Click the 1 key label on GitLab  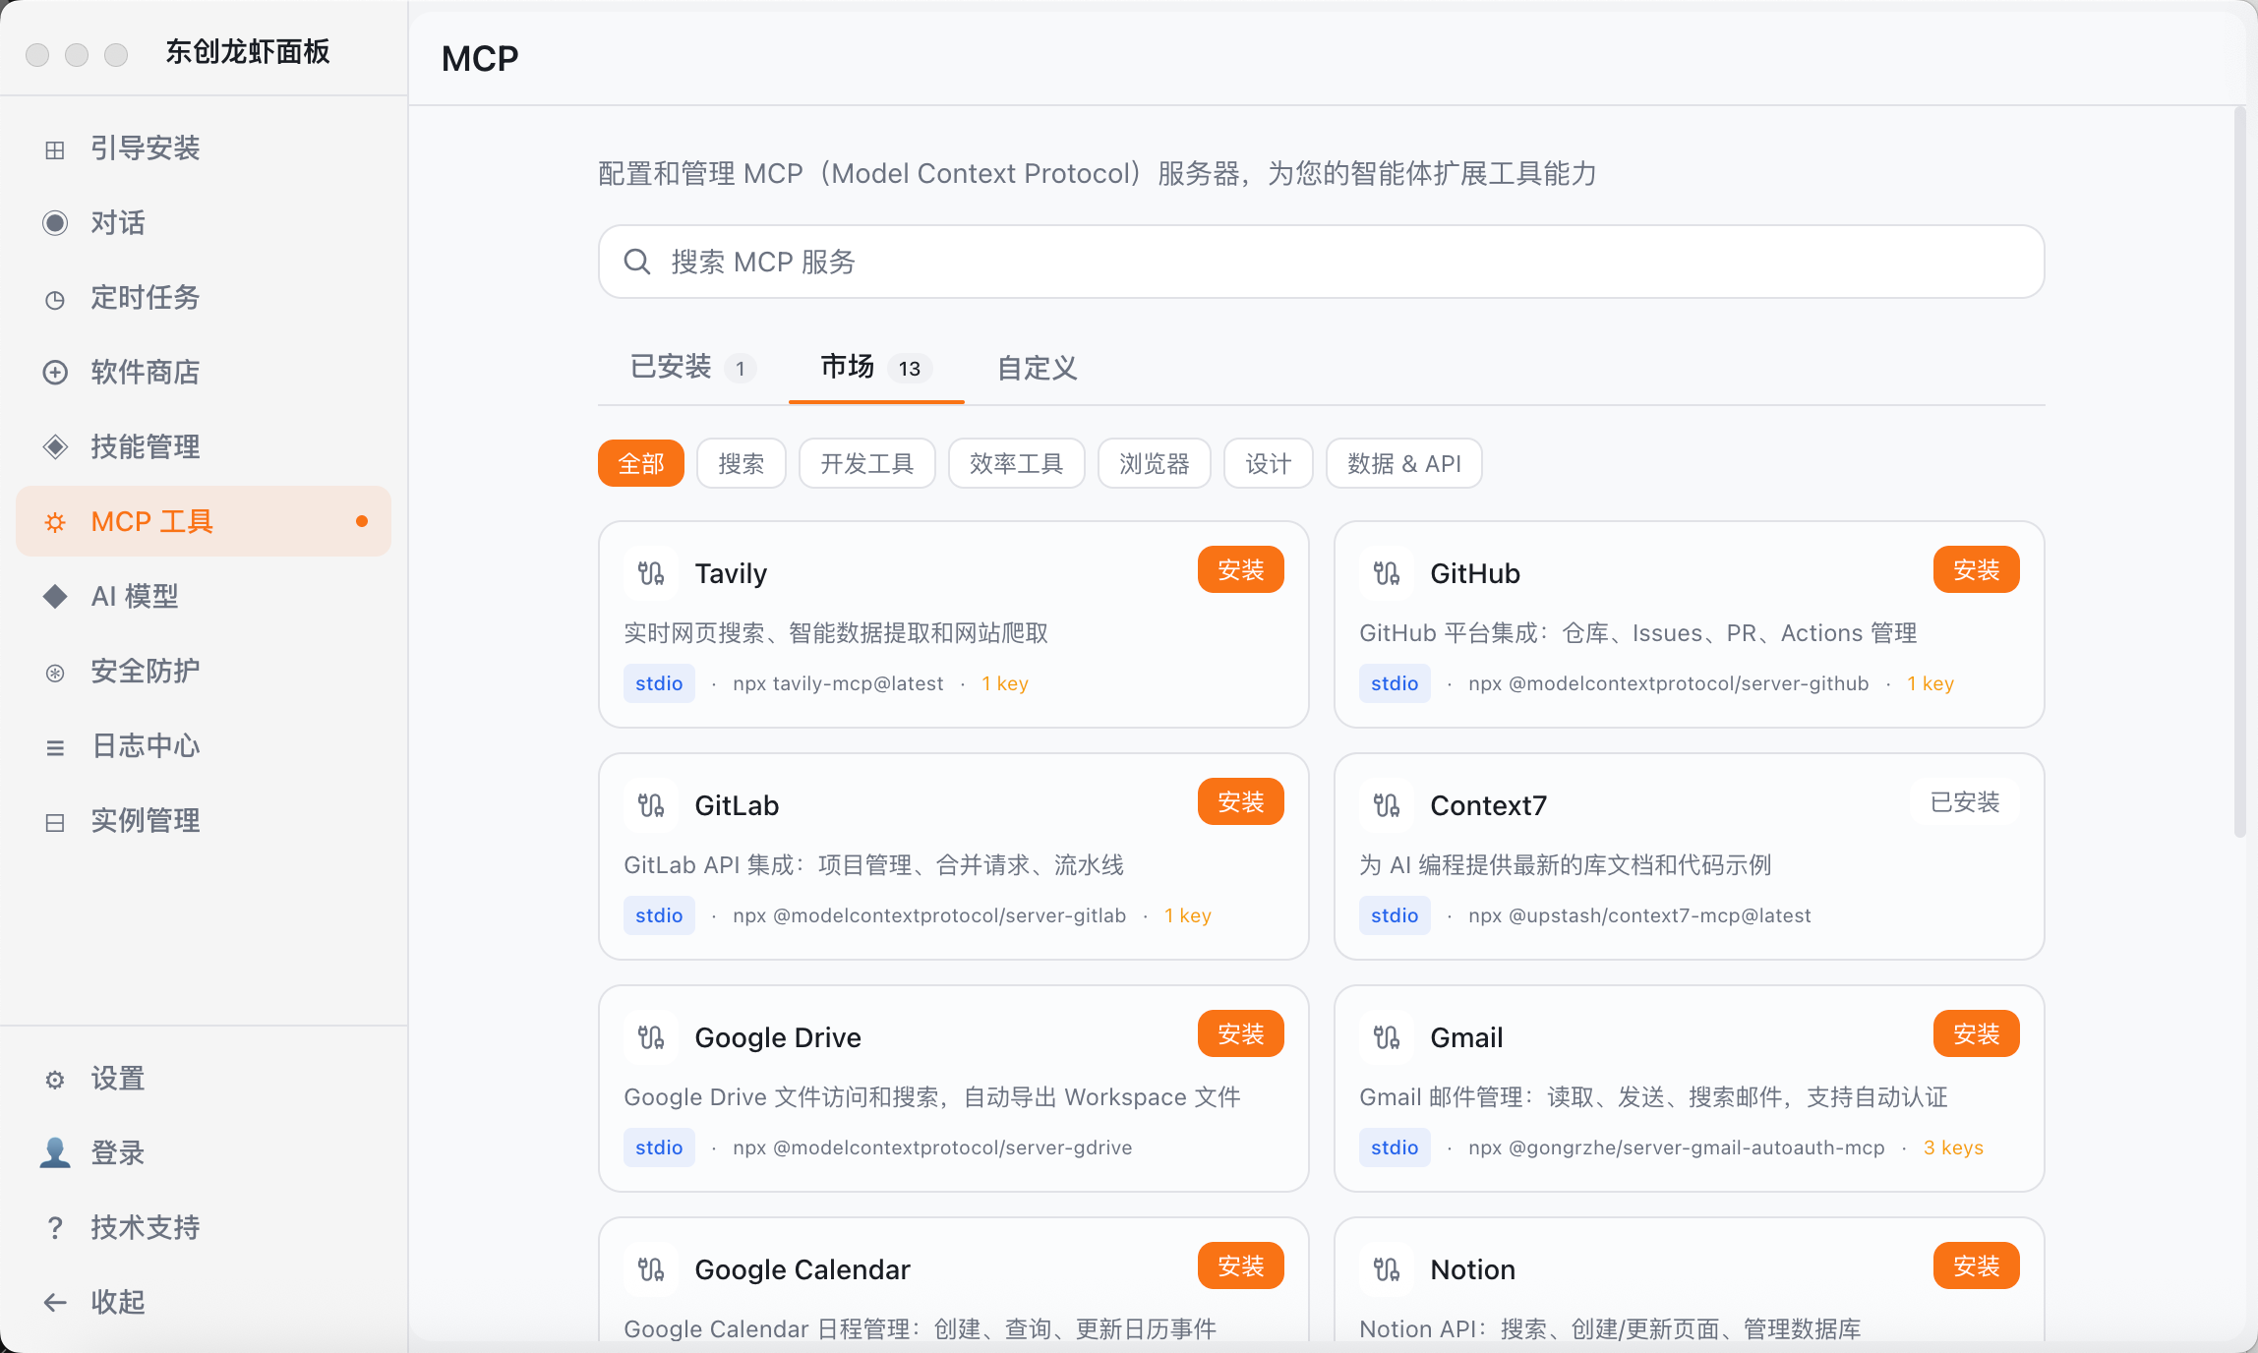click(1188, 915)
